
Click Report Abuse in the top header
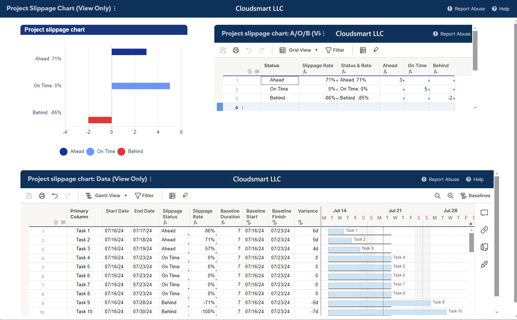point(466,9)
